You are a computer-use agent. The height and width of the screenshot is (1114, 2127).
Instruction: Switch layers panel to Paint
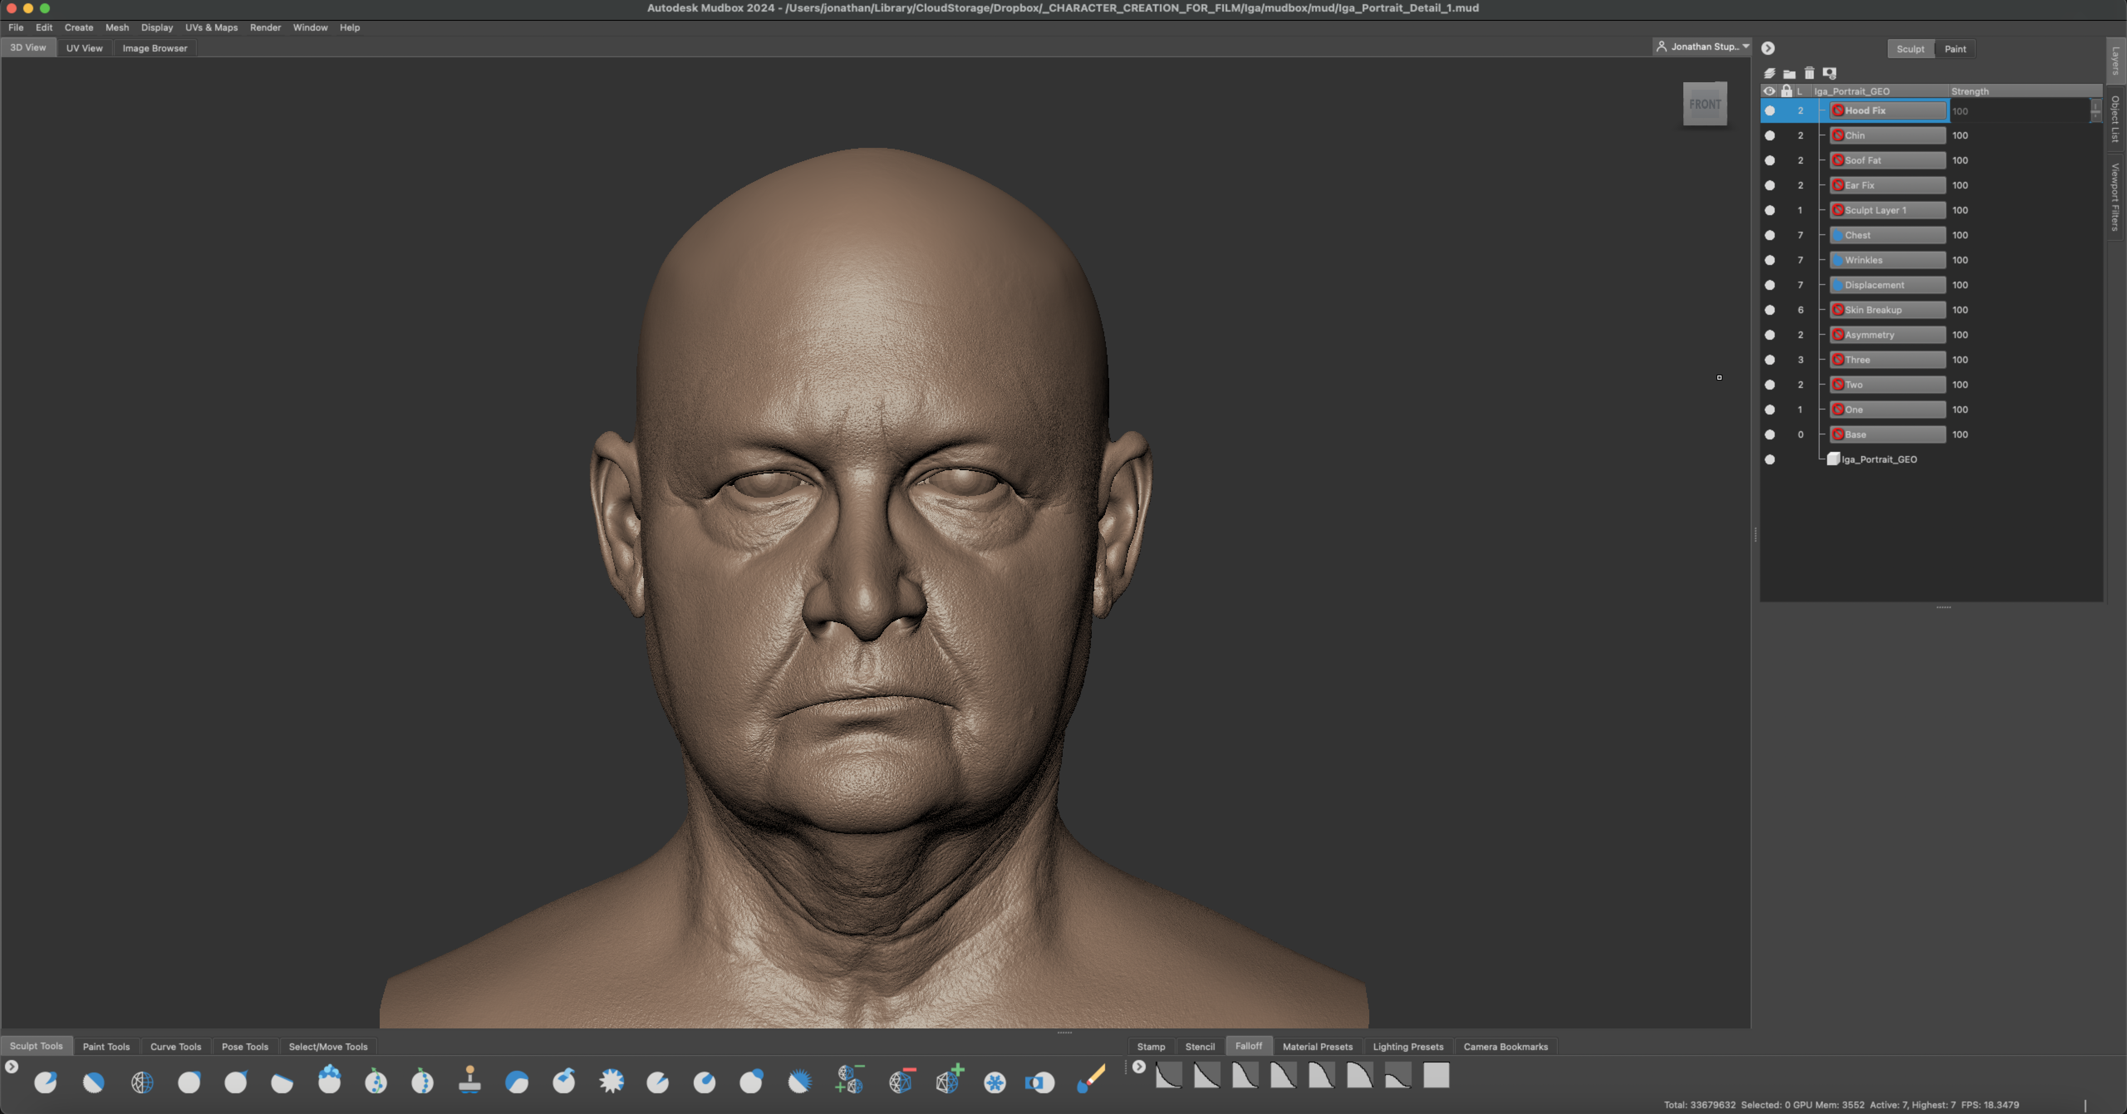coord(1955,49)
